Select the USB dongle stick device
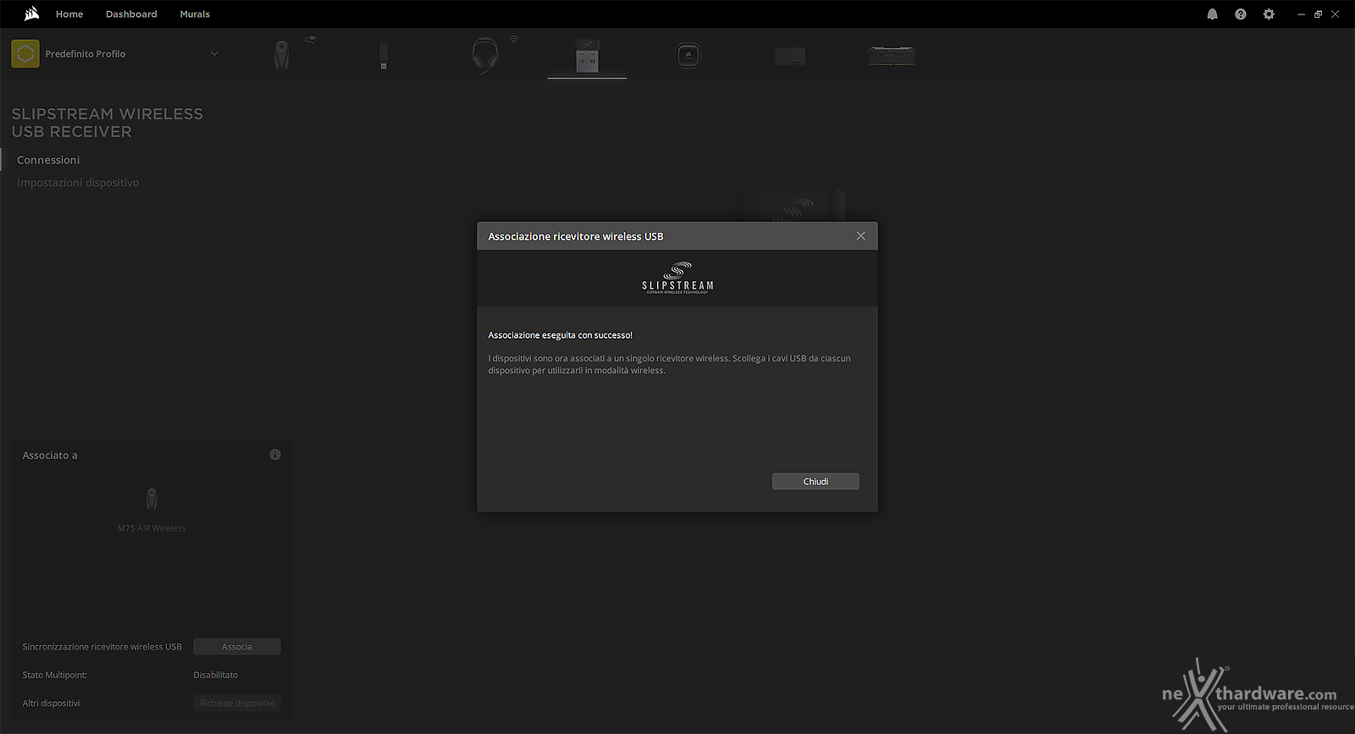Screen dimensions: 1355x734 [x=384, y=56]
